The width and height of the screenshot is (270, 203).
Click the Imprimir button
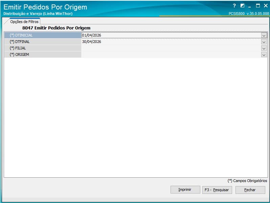[185, 190]
